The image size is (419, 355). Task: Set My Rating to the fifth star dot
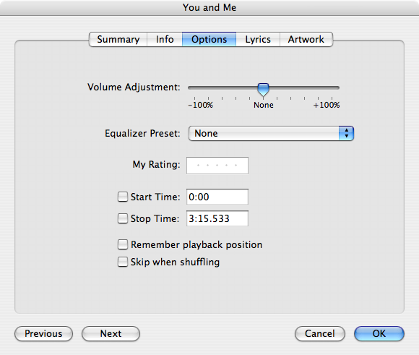(x=236, y=166)
